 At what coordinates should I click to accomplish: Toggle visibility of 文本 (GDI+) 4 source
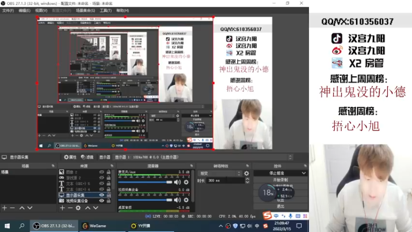(101, 189)
